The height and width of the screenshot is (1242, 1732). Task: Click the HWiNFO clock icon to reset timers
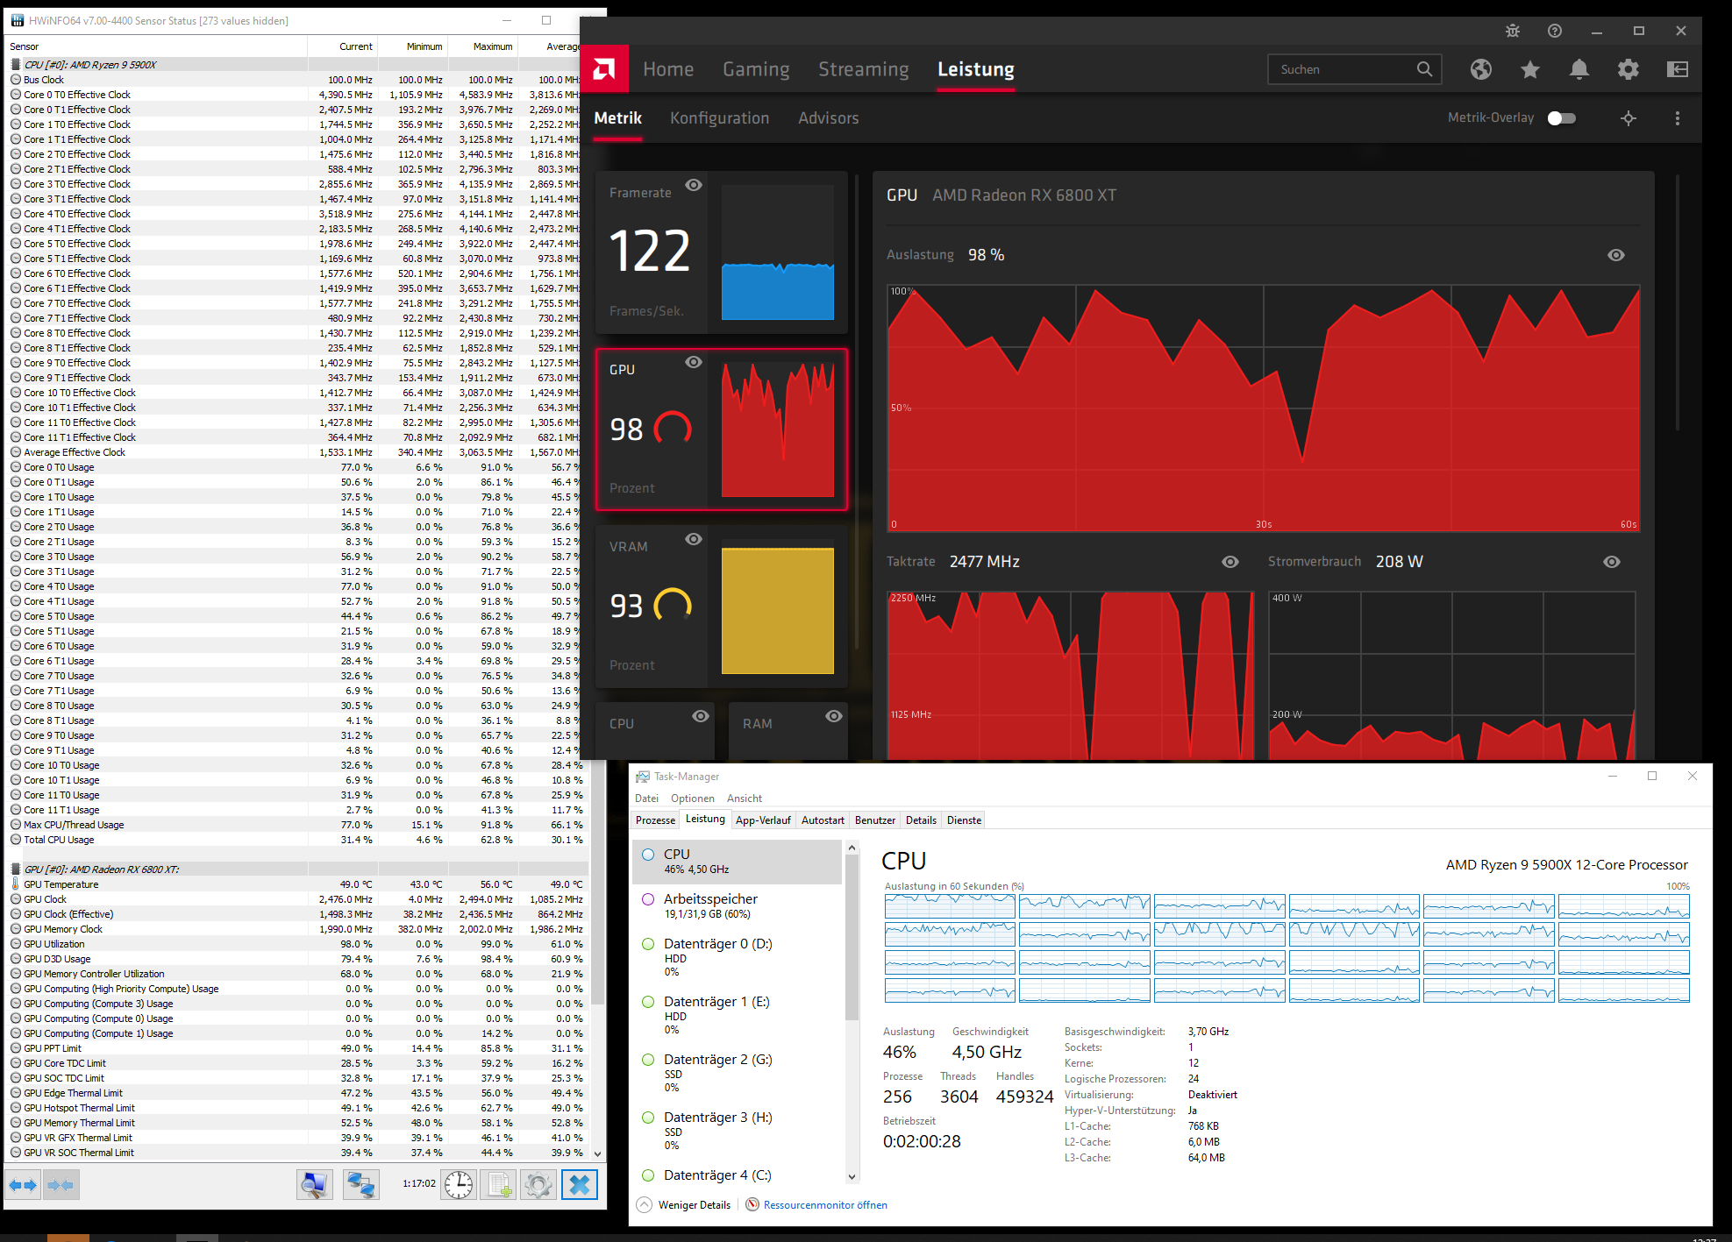[459, 1184]
